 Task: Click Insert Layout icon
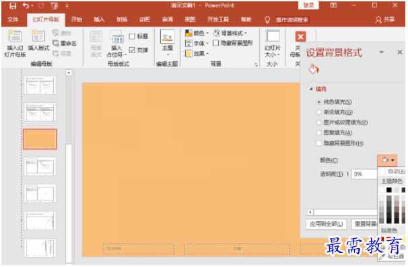pos(38,36)
